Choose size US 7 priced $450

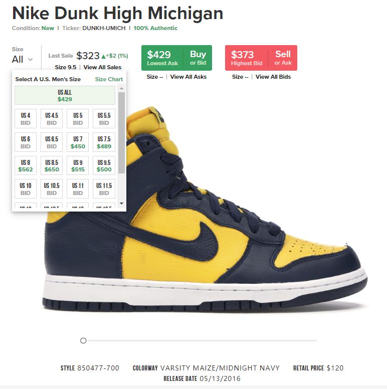(78, 142)
